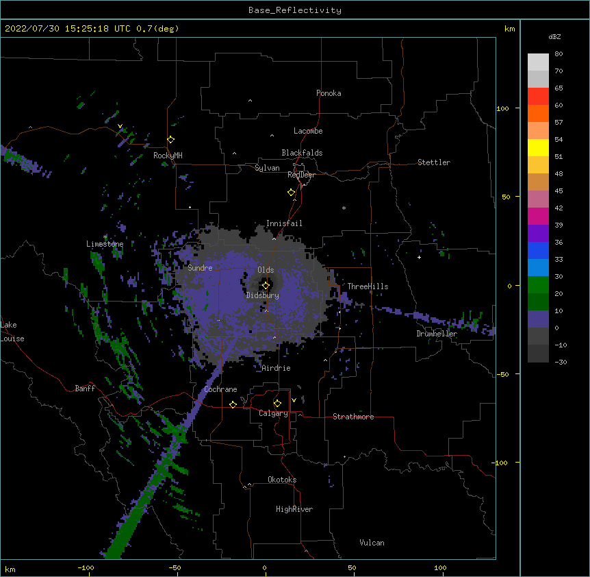Click the Strathmore city label

coord(353,417)
